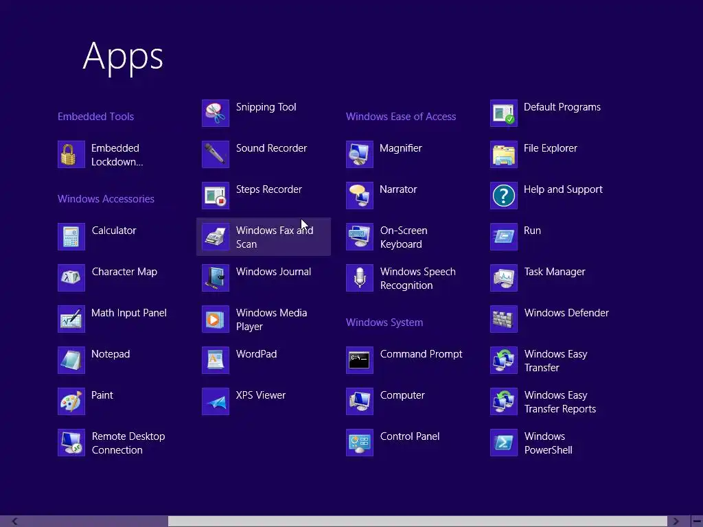Click the scrollbar right arrow

(x=676, y=522)
